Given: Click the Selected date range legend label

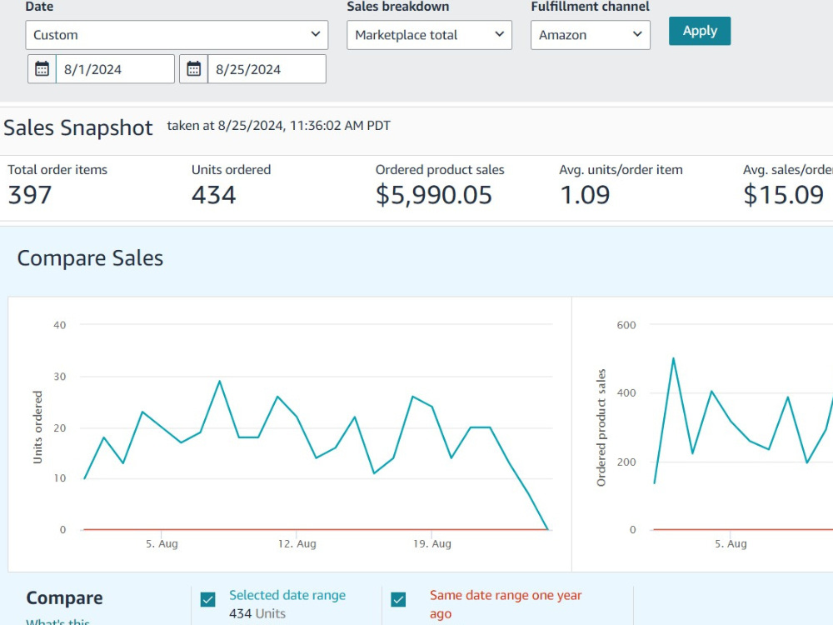Looking at the screenshot, I should coord(287,595).
